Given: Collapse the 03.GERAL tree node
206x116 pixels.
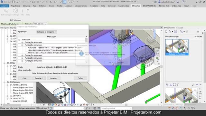Looking at the screenshot, I should (5, 63).
